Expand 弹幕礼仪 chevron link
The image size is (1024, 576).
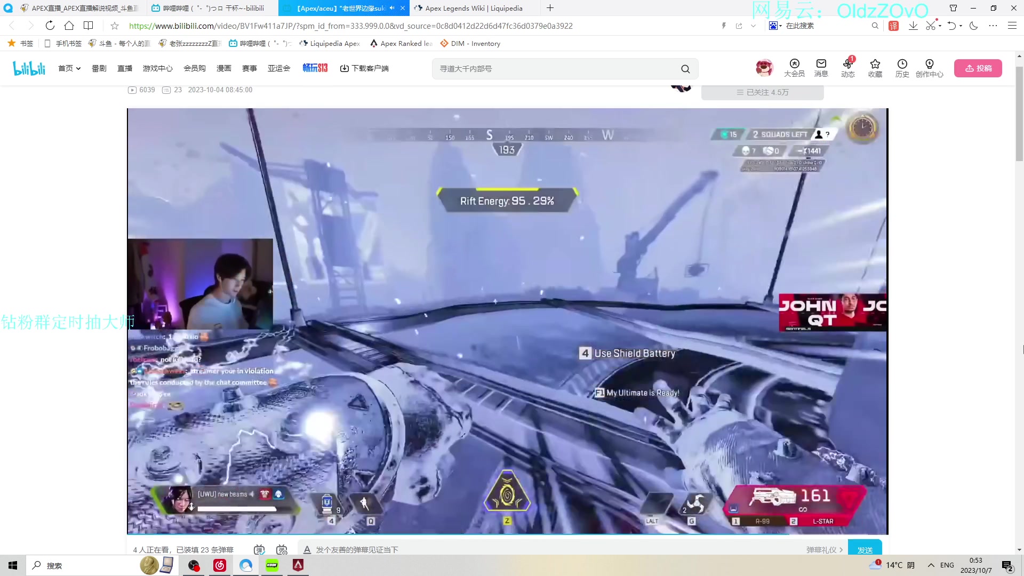click(x=825, y=550)
